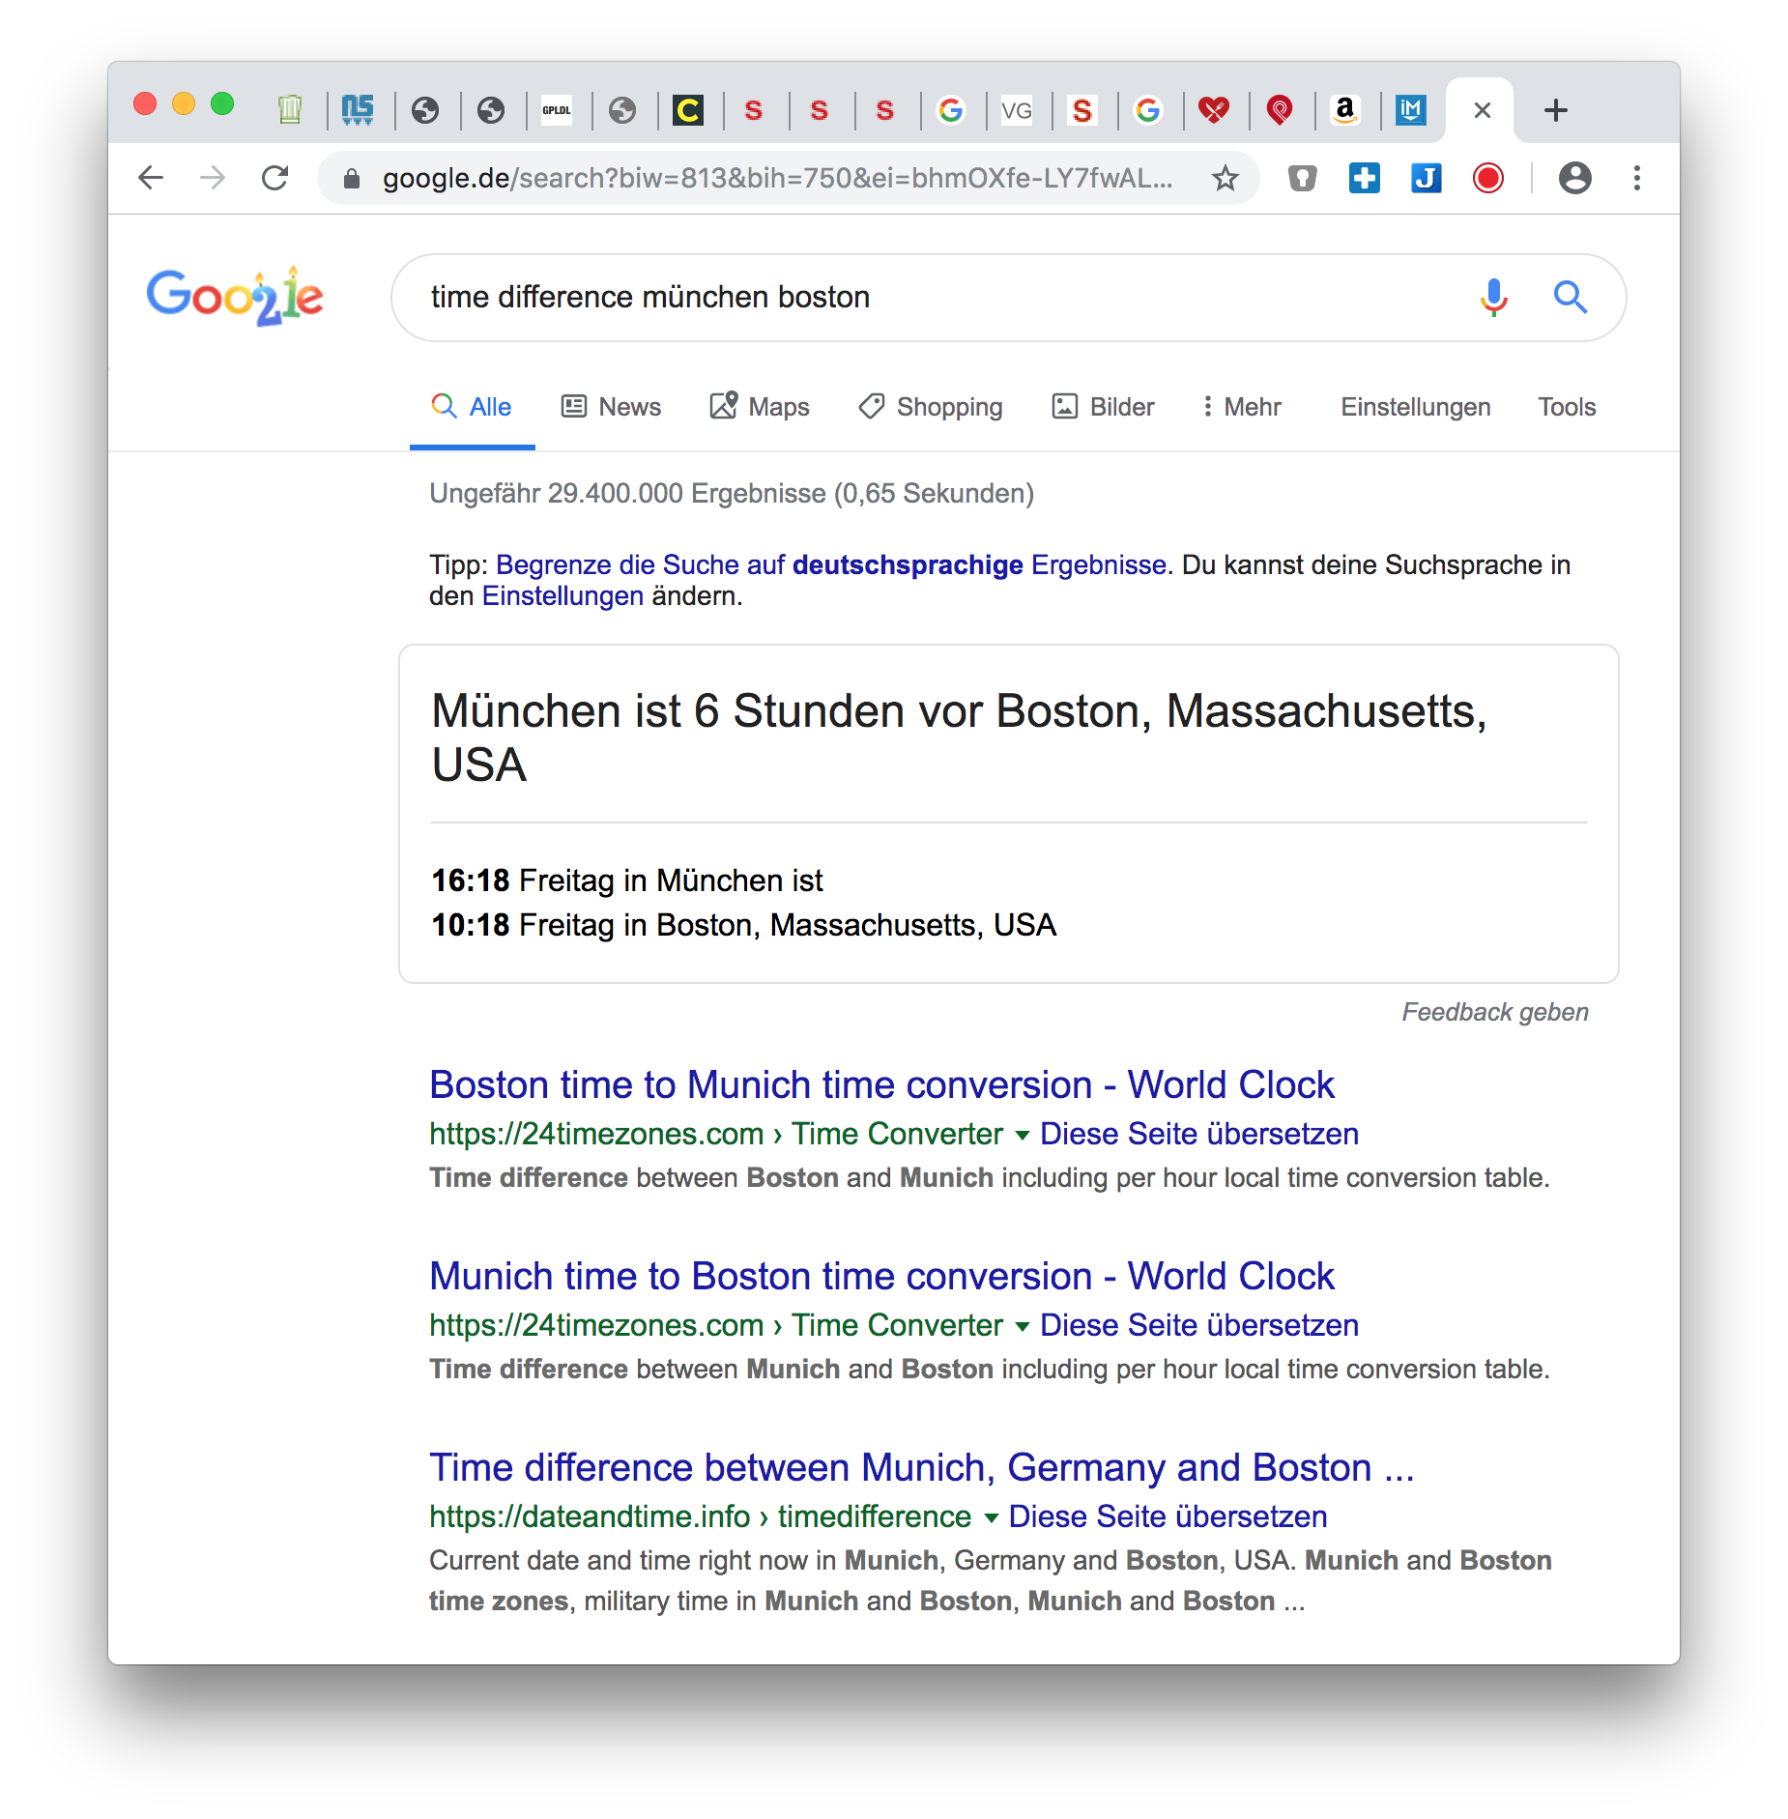Switch to the Maps results tab

760,407
